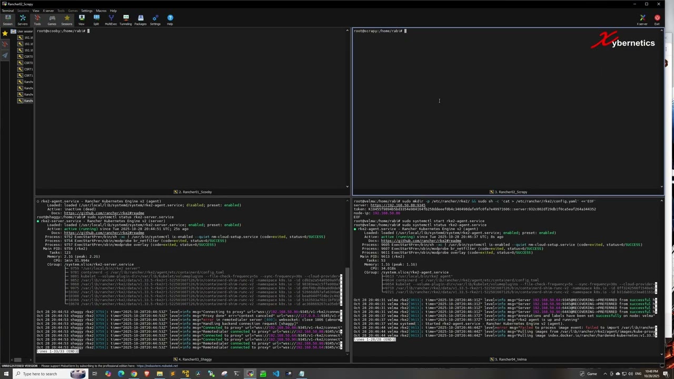Show hidden system tray icons
This screenshot has height=379, width=674.
(605, 374)
